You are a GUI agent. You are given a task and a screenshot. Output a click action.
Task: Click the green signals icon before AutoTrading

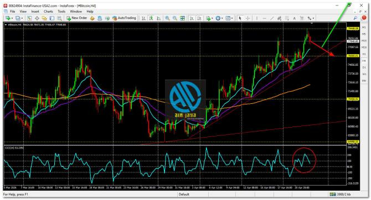coord(107,18)
